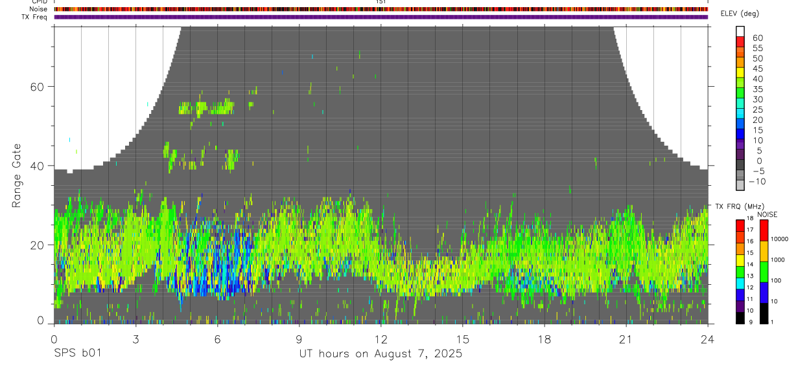Click the 'NOISE' legend title
The width and height of the screenshot is (796, 367).
click(767, 214)
